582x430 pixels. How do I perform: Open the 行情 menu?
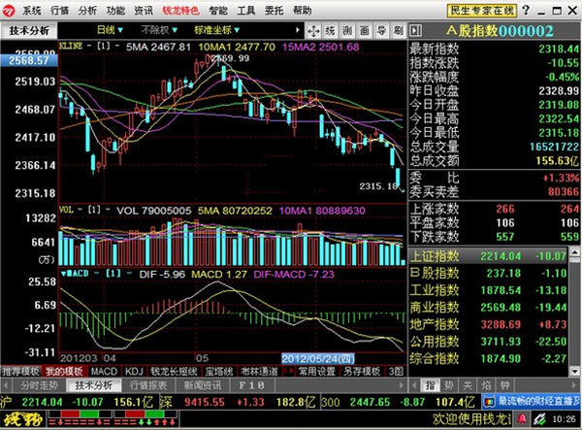(60, 11)
